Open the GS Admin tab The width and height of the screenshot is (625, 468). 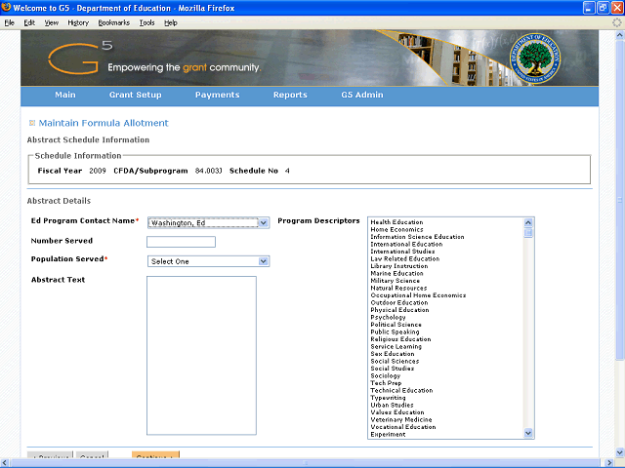(x=361, y=96)
